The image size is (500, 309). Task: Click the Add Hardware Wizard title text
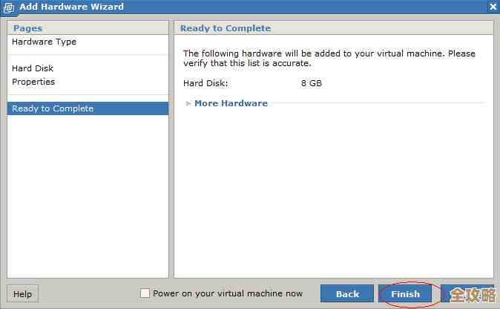(x=71, y=7)
